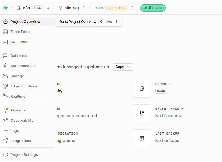
Task: Click the Recent Branch git icon tile
Action: click(x=142, y=113)
